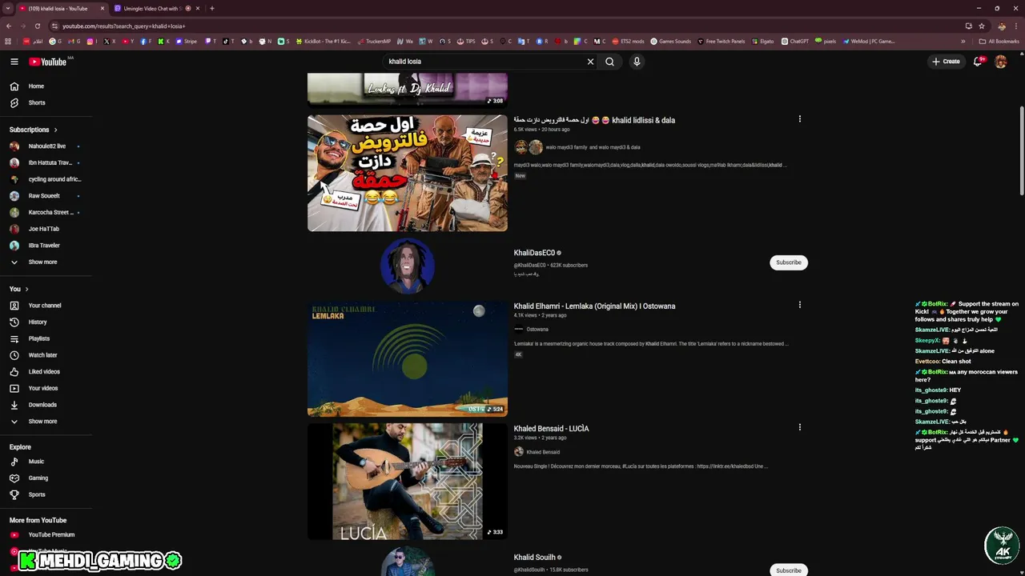Reload the page with the browser refresh icon

point(37,26)
